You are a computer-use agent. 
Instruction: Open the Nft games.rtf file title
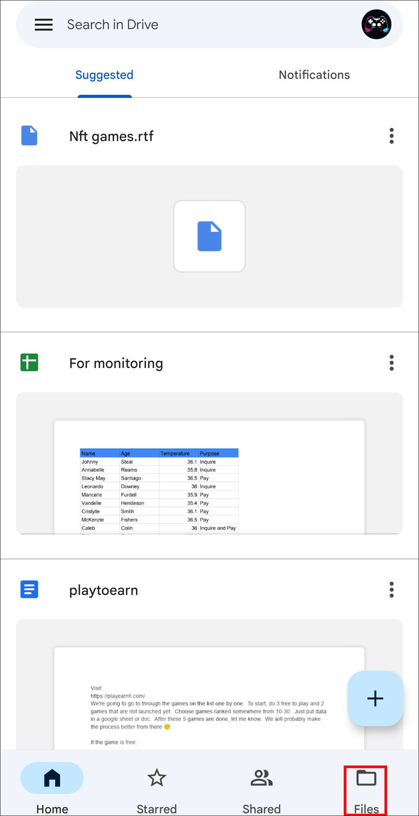tap(111, 136)
